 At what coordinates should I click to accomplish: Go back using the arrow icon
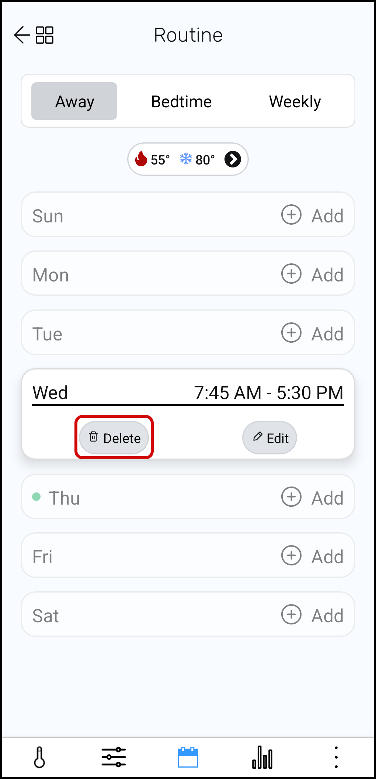coord(22,35)
